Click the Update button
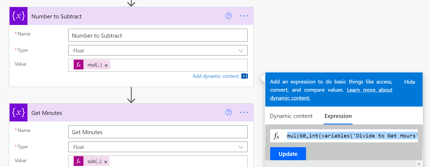Viewport: 430px width, 167px height. (288, 154)
